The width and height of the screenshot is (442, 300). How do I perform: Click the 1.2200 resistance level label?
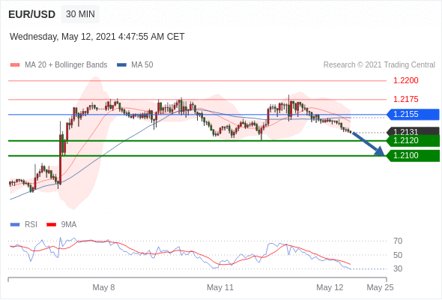pyautogui.click(x=405, y=81)
